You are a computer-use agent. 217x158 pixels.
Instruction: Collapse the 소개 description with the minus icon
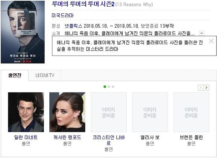pyautogui.click(x=202, y=33)
